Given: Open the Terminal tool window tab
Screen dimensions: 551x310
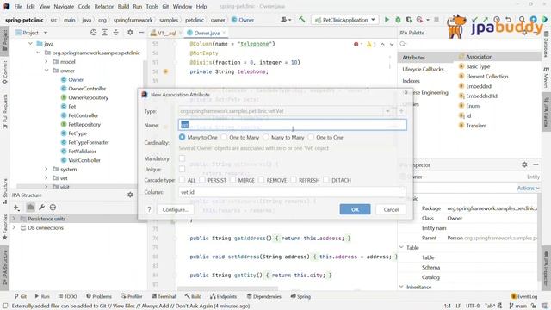Looking at the screenshot, I should click(164, 296).
